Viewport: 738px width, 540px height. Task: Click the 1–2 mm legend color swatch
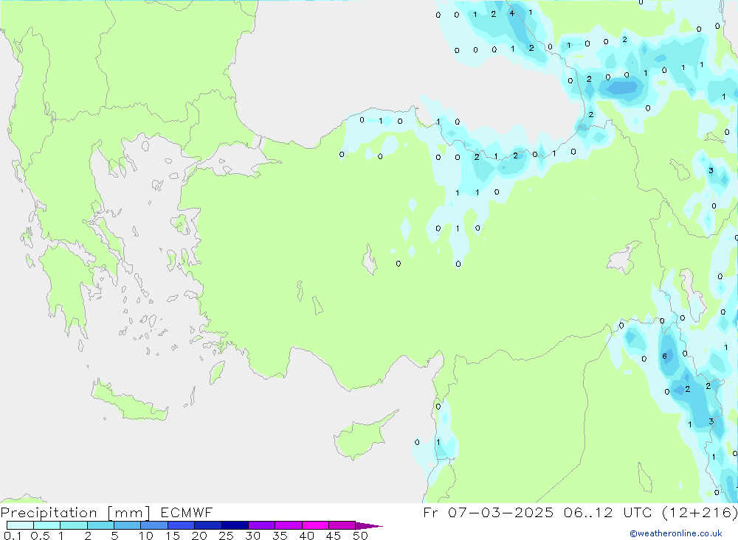point(74,525)
